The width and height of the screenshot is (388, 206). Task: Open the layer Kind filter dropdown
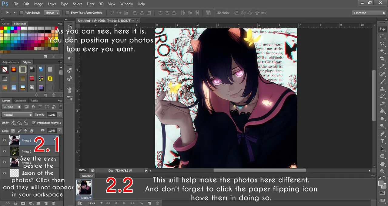12,107
